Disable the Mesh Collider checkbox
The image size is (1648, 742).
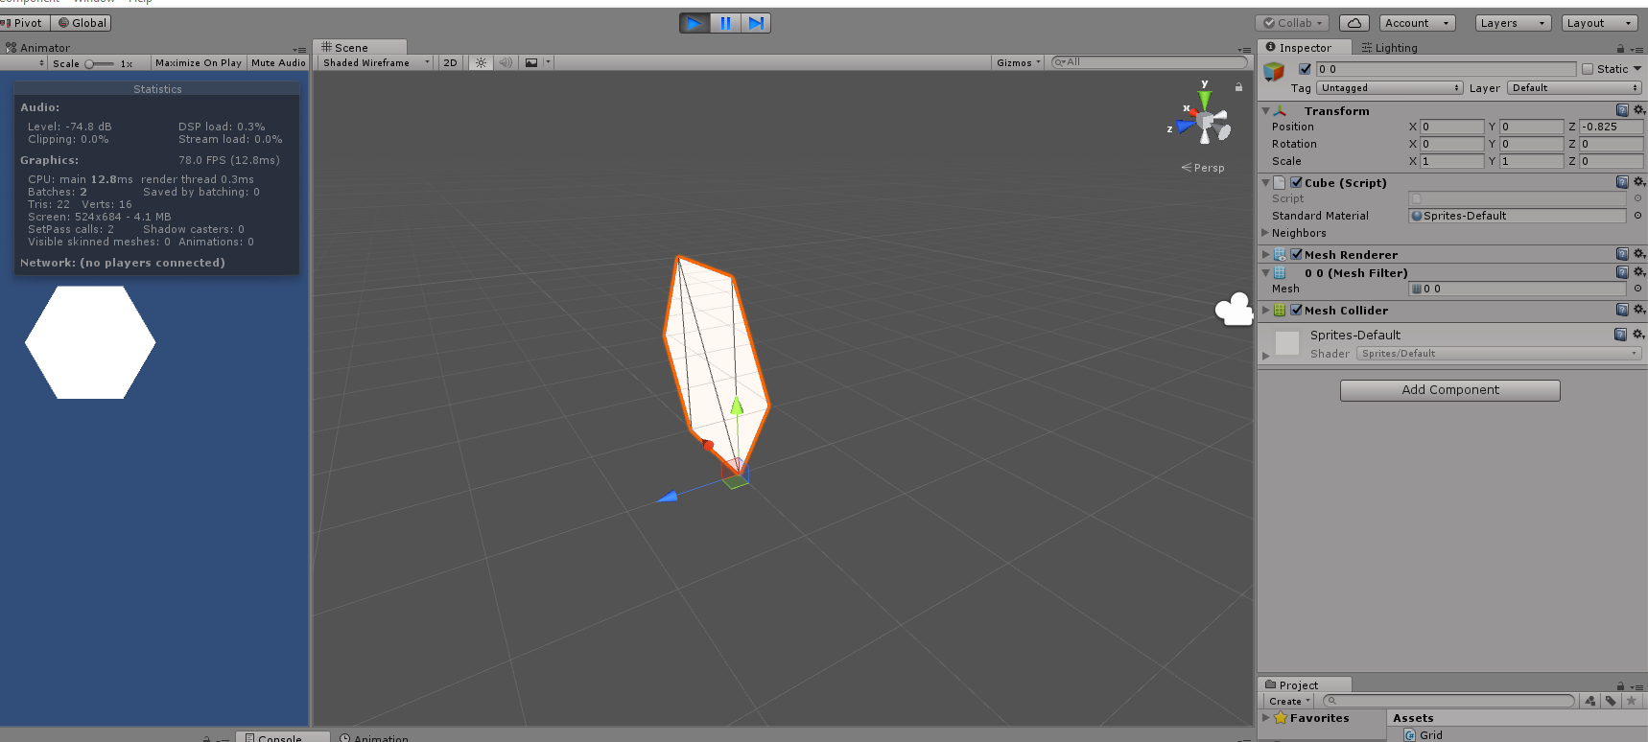pyautogui.click(x=1296, y=310)
